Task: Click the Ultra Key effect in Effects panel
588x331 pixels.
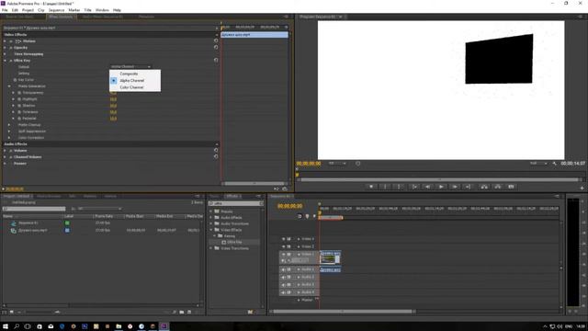Action: (x=234, y=242)
